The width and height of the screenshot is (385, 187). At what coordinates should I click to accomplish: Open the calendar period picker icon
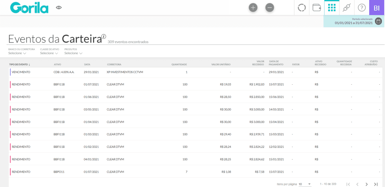tap(378, 21)
